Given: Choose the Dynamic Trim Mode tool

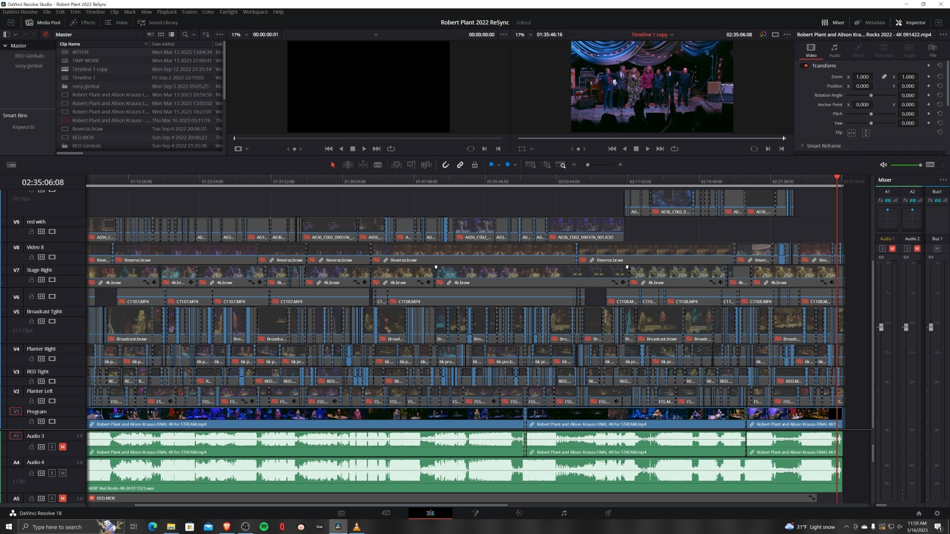Looking at the screenshot, I should (363, 165).
